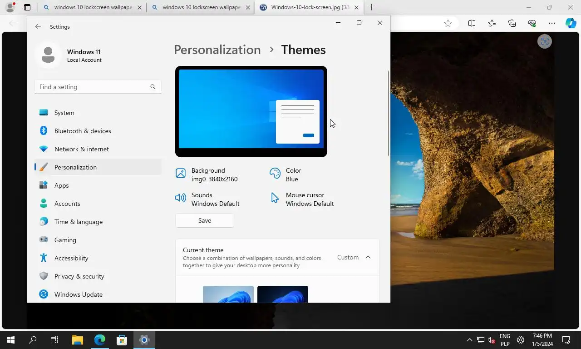Open Task View from the taskbar
Image resolution: width=581 pixels, height=349 pixels.
pos(54,340)
